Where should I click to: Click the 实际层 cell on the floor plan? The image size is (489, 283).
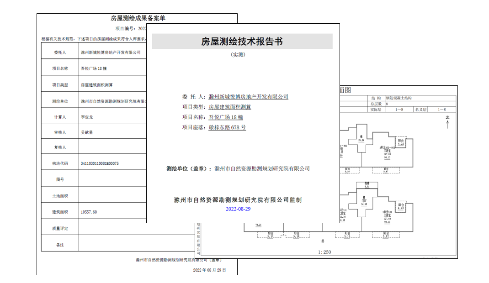[x=376, y=110]
